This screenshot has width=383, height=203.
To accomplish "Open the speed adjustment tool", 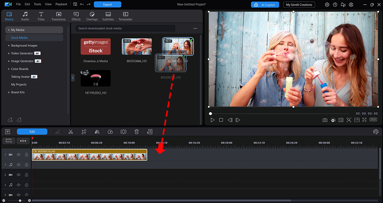I will click(110, 132).
